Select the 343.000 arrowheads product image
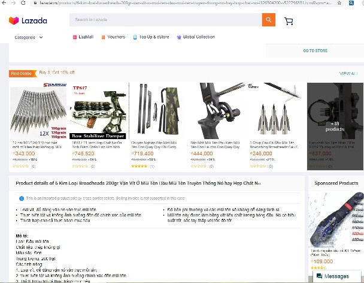Screen dimensions: 364x283 click(x=38, y=111)
